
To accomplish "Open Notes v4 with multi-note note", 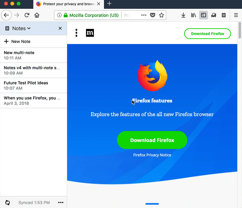I will 33,70.
